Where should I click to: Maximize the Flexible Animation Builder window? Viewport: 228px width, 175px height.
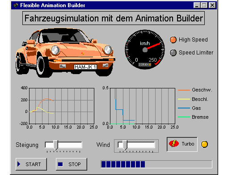tap(204, 5)
